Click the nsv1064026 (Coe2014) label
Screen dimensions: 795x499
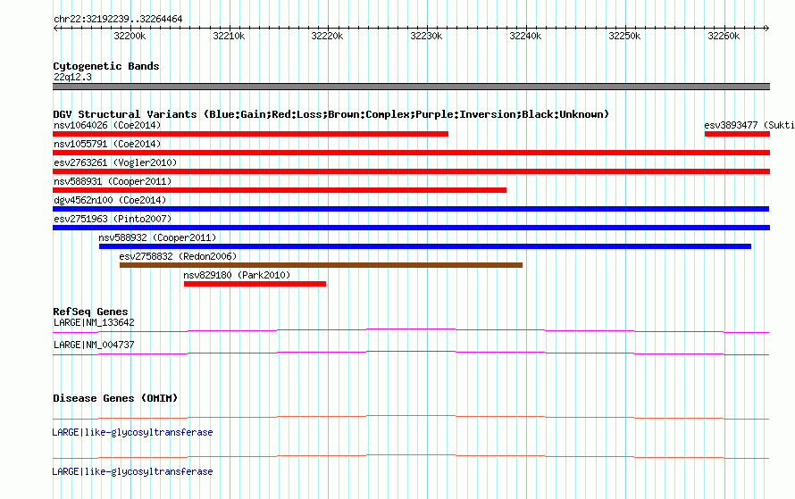(107, 125)
